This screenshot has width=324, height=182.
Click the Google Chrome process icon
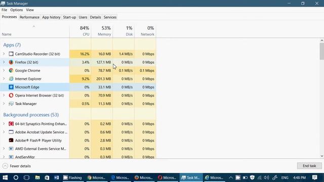(11, 70)
